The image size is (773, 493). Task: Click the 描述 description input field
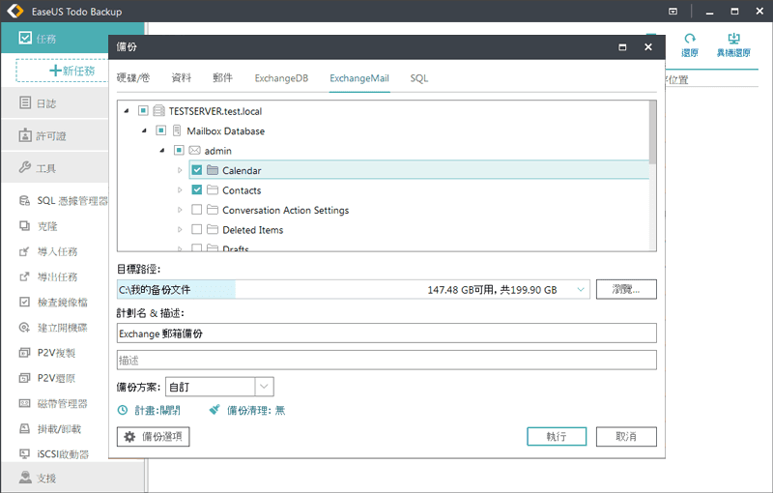[386, 360]
